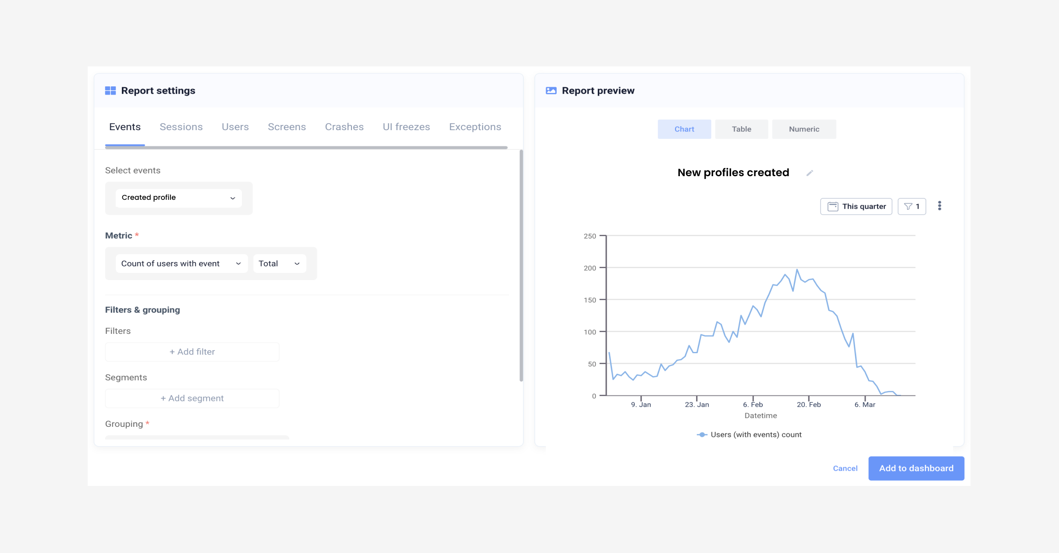Click the calendar icon in This quarter

[x=832, y=206]
